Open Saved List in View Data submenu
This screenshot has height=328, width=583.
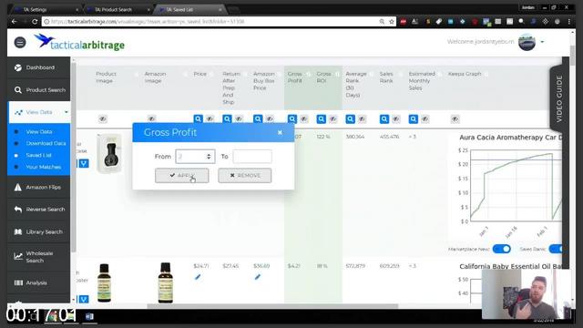coord(38,155)
